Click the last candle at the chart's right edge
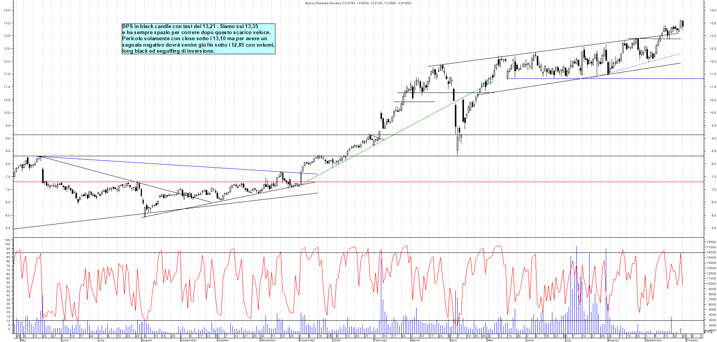717x342 pixels. pos(683,24)
